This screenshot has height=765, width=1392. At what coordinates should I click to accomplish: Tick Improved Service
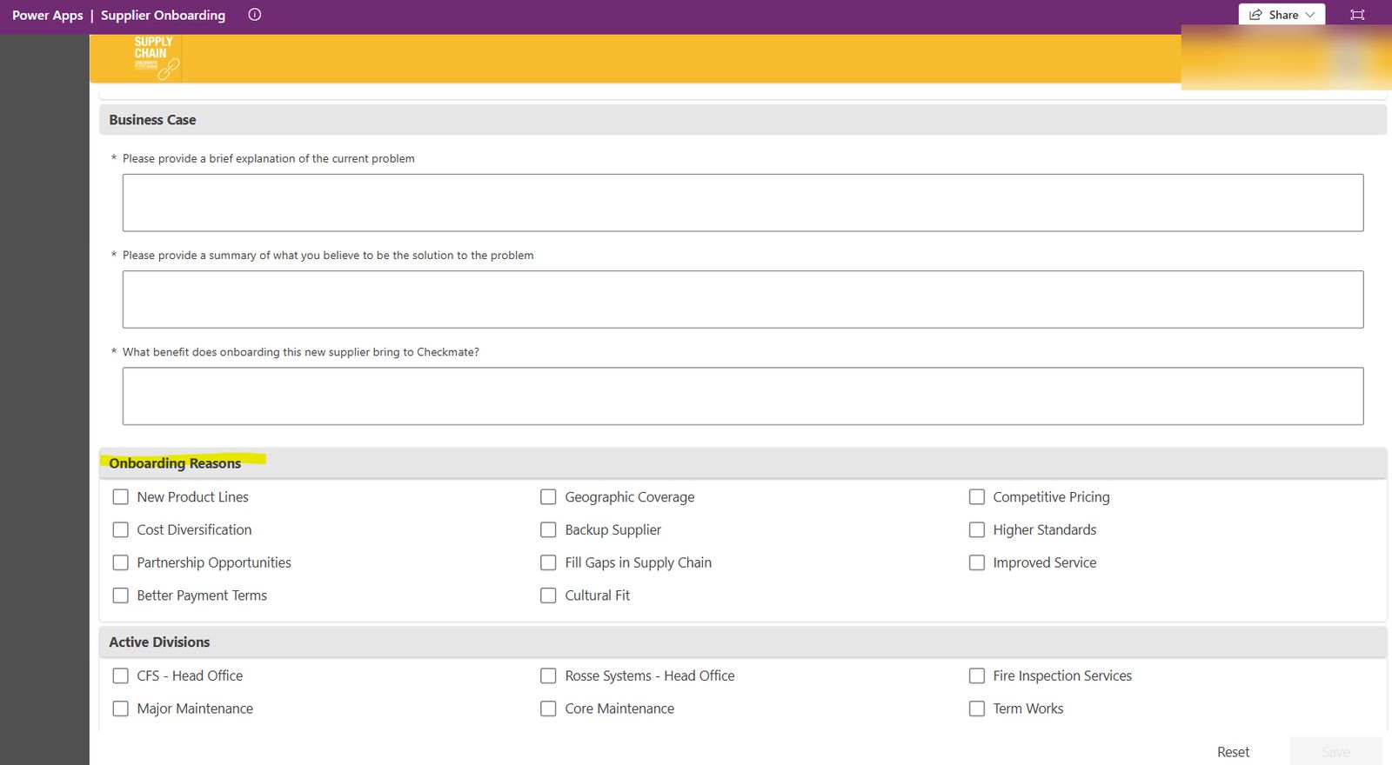(977, 562)
